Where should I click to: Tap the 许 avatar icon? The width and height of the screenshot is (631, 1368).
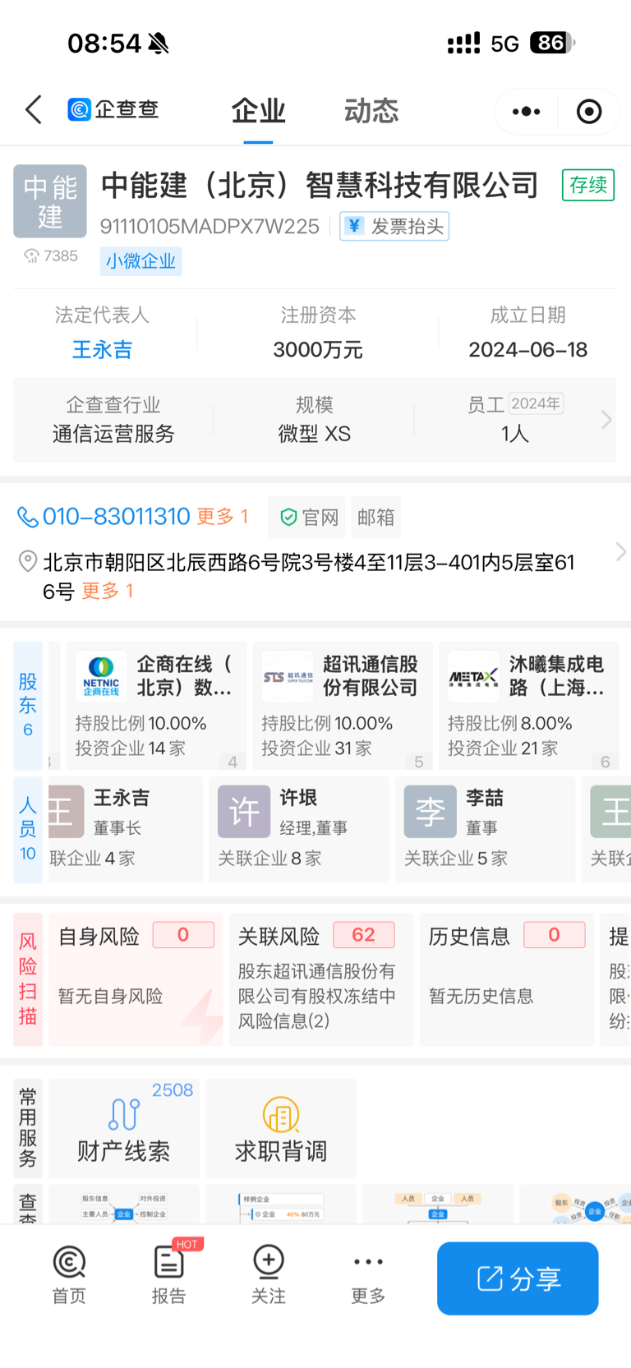point(244,812)
